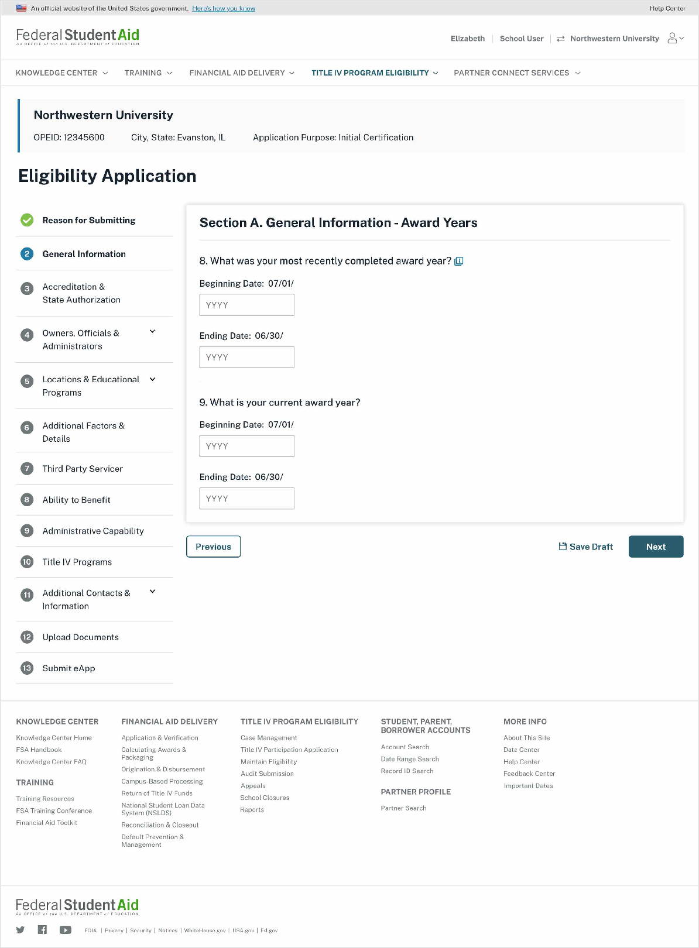Open Title IV Program Eligibility menu
The width and height of the screenshot is (699, 948).
point(375,73)
